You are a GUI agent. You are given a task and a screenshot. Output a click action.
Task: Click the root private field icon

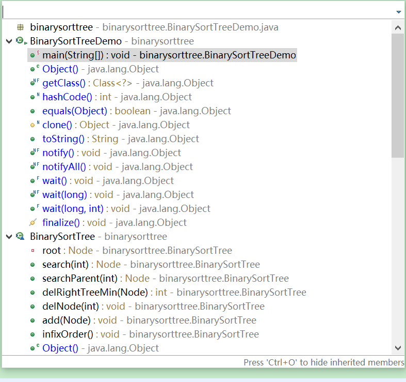click(x=33, y=250)
